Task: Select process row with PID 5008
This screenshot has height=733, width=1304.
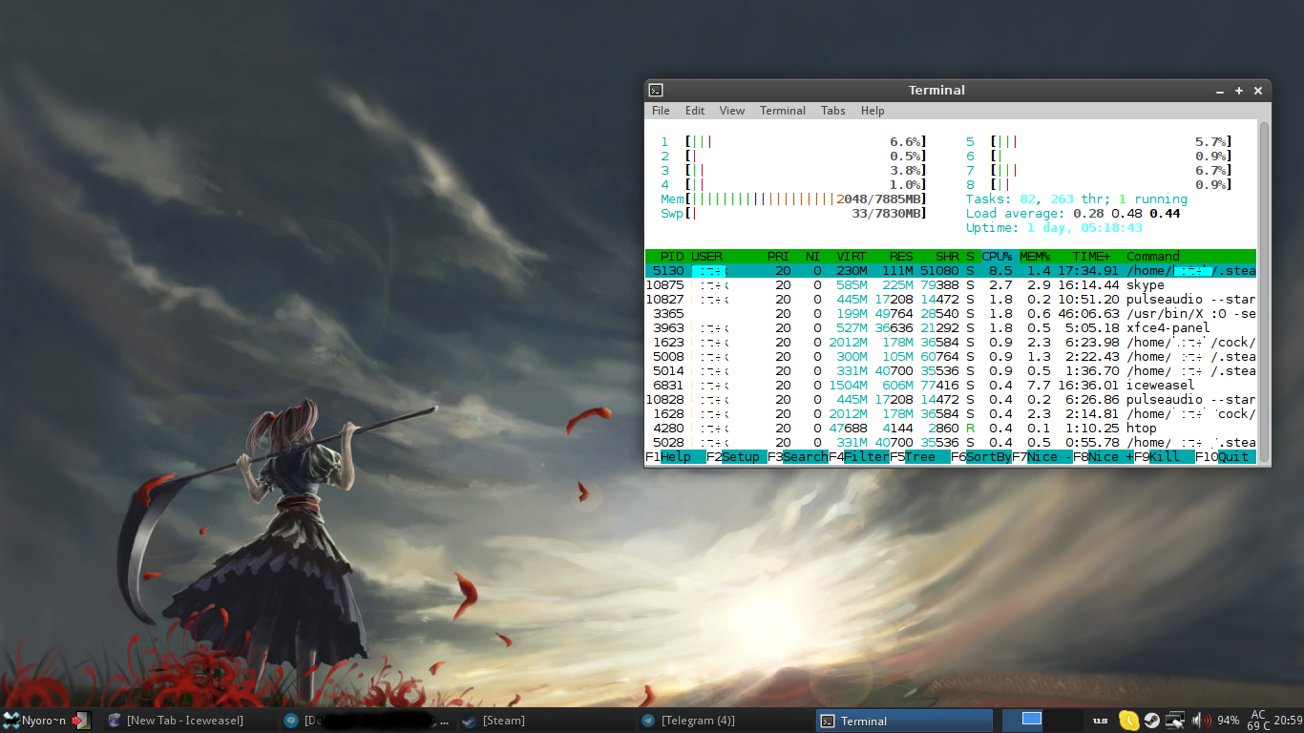Action: click(951, 357)
